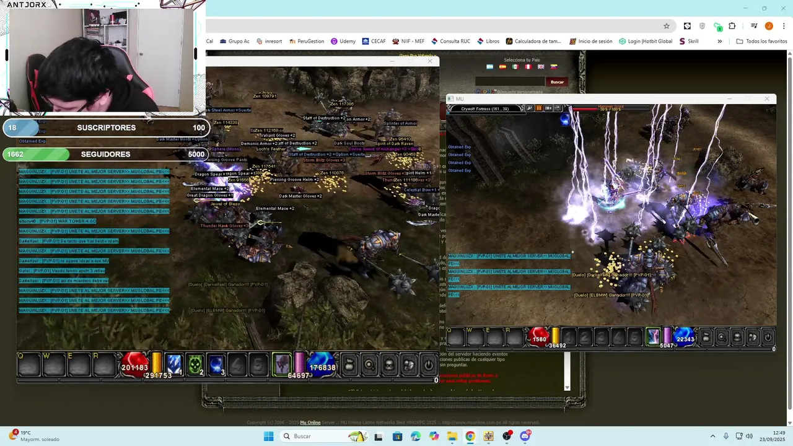
Task: Select the Spain flag
Action: 502,67
